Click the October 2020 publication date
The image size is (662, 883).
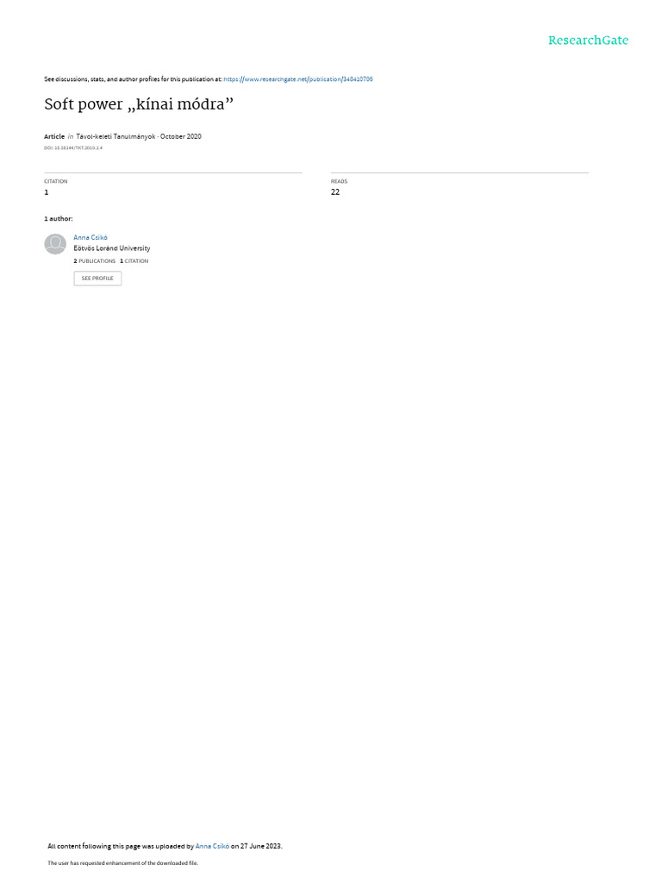(181, 136)
